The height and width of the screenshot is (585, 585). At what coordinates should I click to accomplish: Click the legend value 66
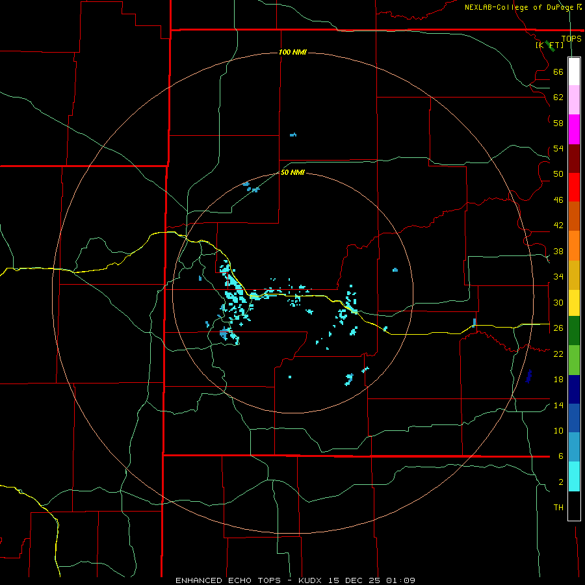[558, 71]
